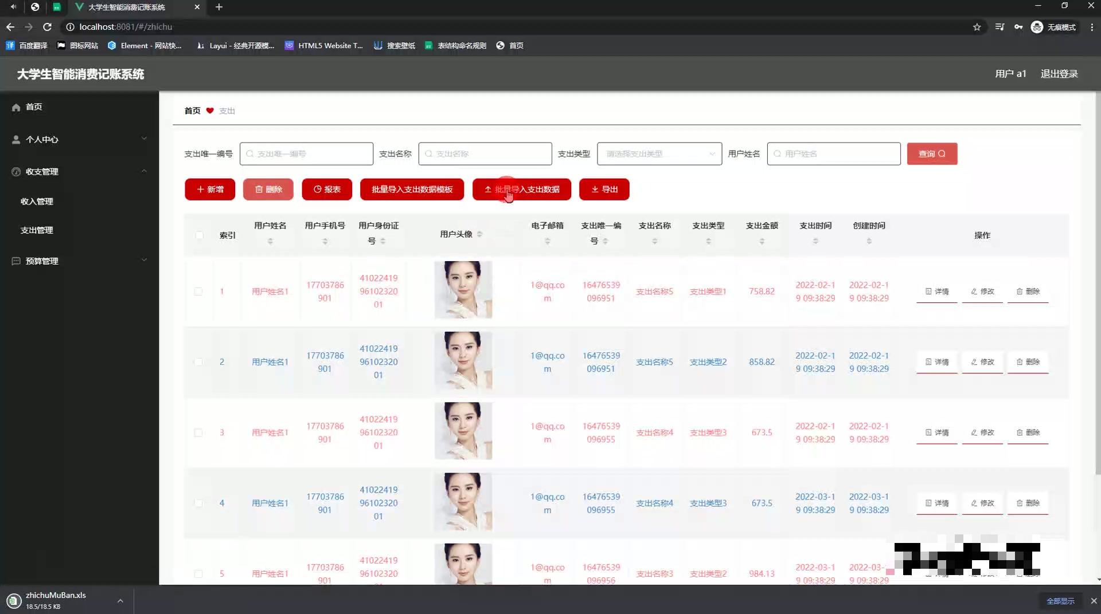Viewport: 1101px width, 614px height.
Task: Expand the 预算管理 section chevron
Action: click(x=144, y=259)
